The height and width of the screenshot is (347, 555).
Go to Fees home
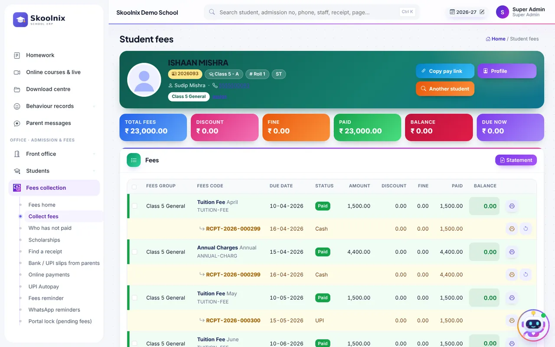pyautogui.click(x=42, y=205)
